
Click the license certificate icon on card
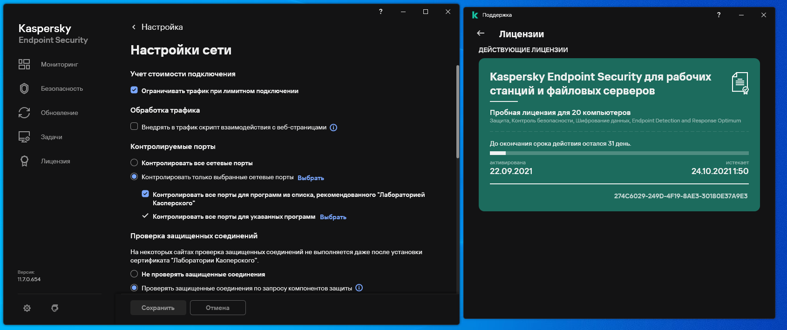pos(740,83)
